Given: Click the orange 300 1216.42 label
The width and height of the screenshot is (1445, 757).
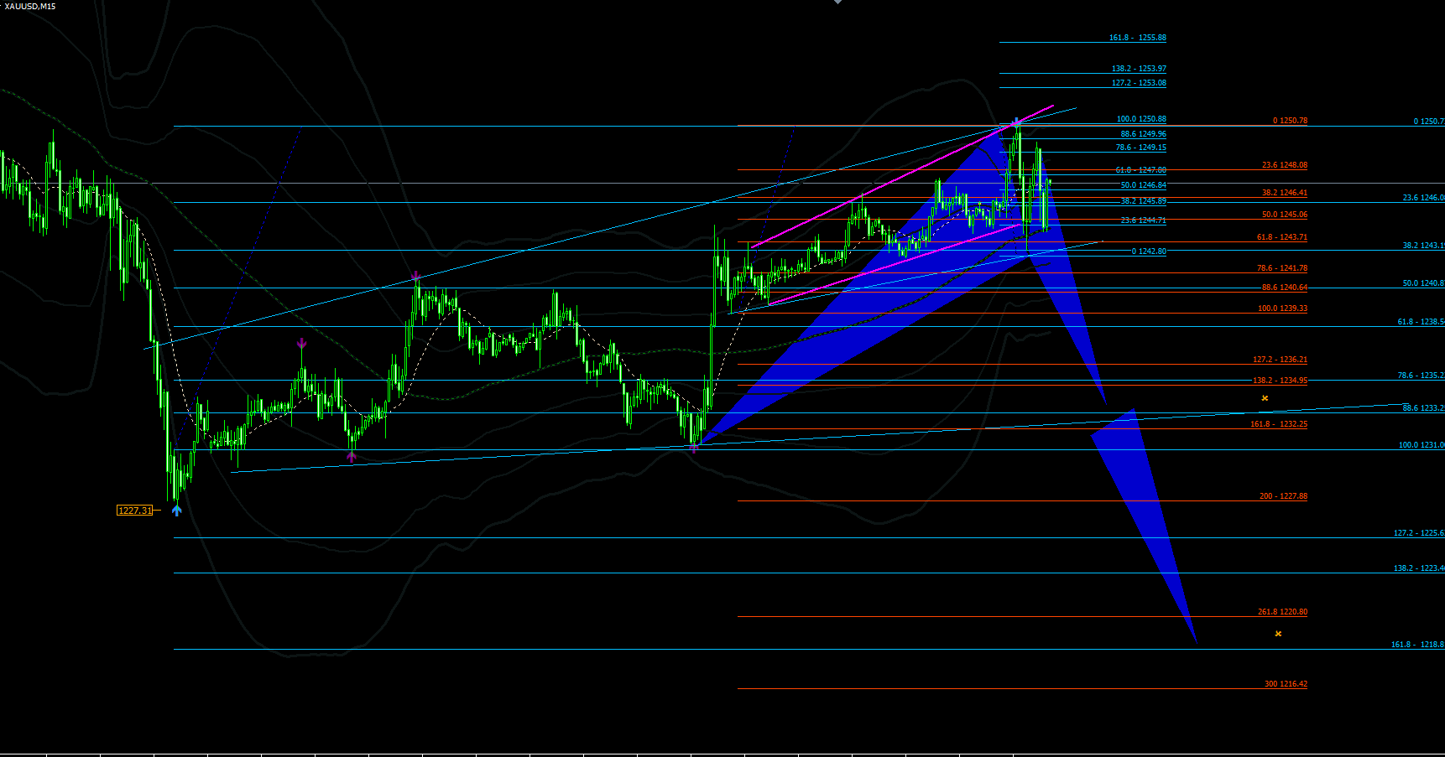Looking at the screenshot, I should 1286,684.
